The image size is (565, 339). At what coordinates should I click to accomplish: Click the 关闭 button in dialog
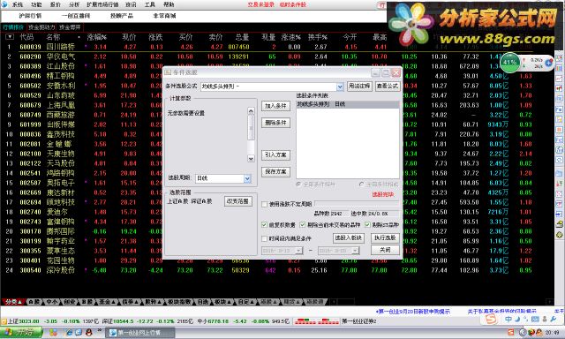[x=385, y=250]
